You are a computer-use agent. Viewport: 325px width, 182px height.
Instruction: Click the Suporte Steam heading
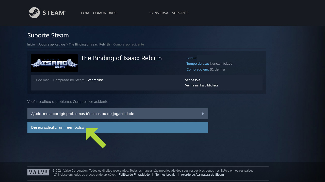(48, 35)
